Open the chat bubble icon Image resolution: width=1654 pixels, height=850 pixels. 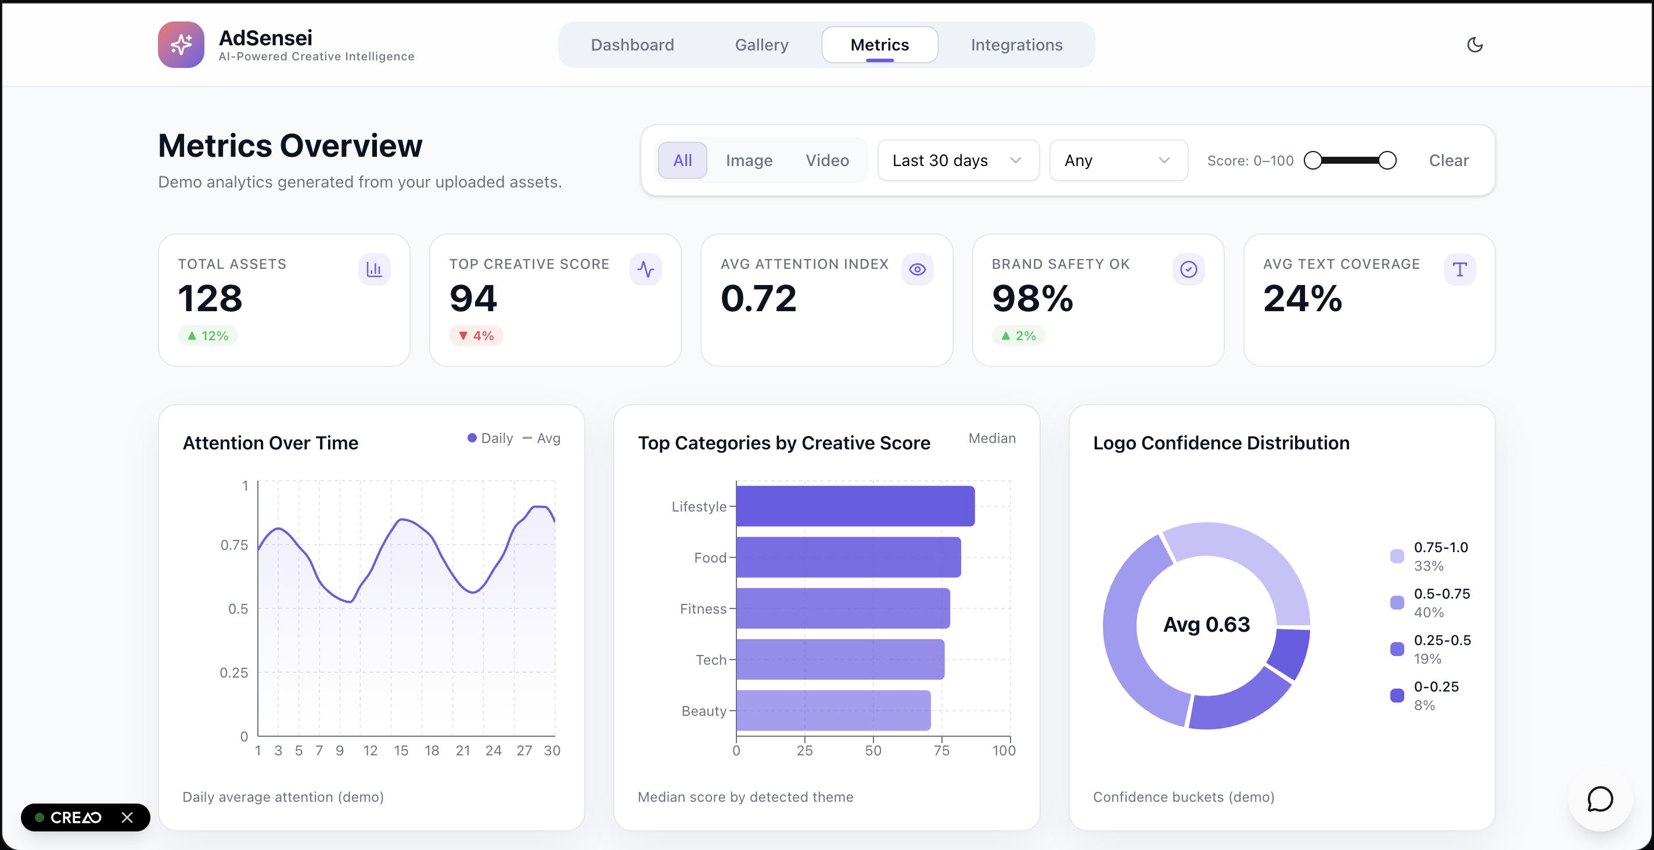(x=1599, y=799)
